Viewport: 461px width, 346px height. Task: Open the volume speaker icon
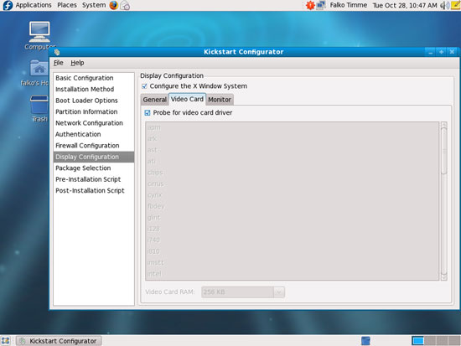[x=445, y=5]
